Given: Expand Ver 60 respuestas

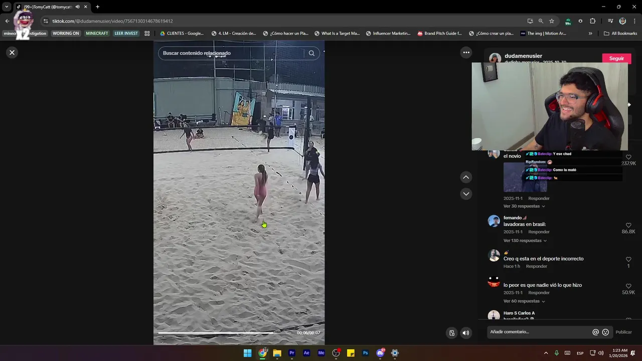Looking at the screenshot, I should click(524, 301).
